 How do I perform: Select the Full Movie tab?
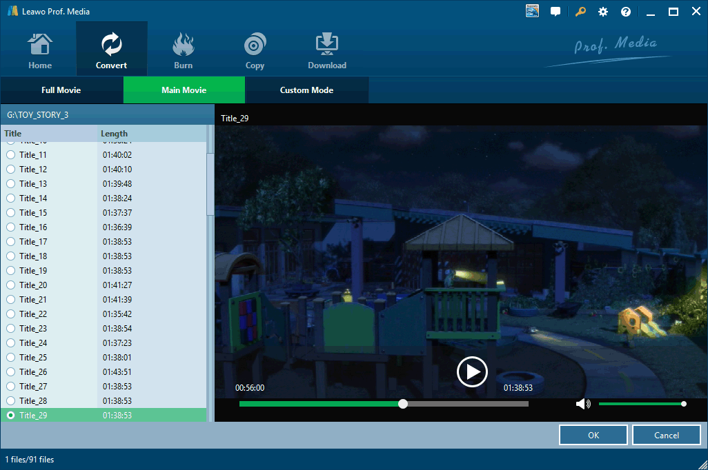click(x=61, y=90)
